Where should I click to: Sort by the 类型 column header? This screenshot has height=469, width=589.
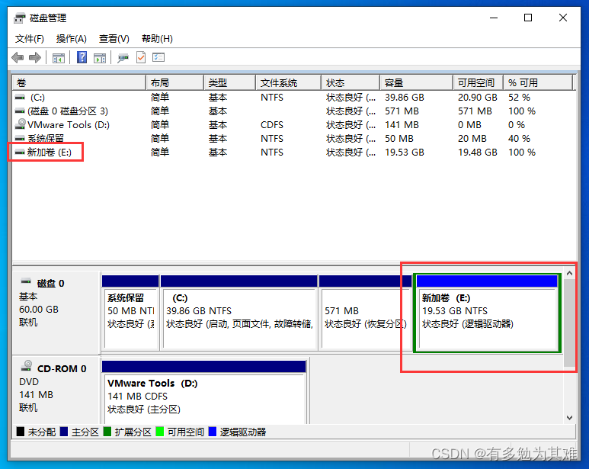click(x=229, y=82)
